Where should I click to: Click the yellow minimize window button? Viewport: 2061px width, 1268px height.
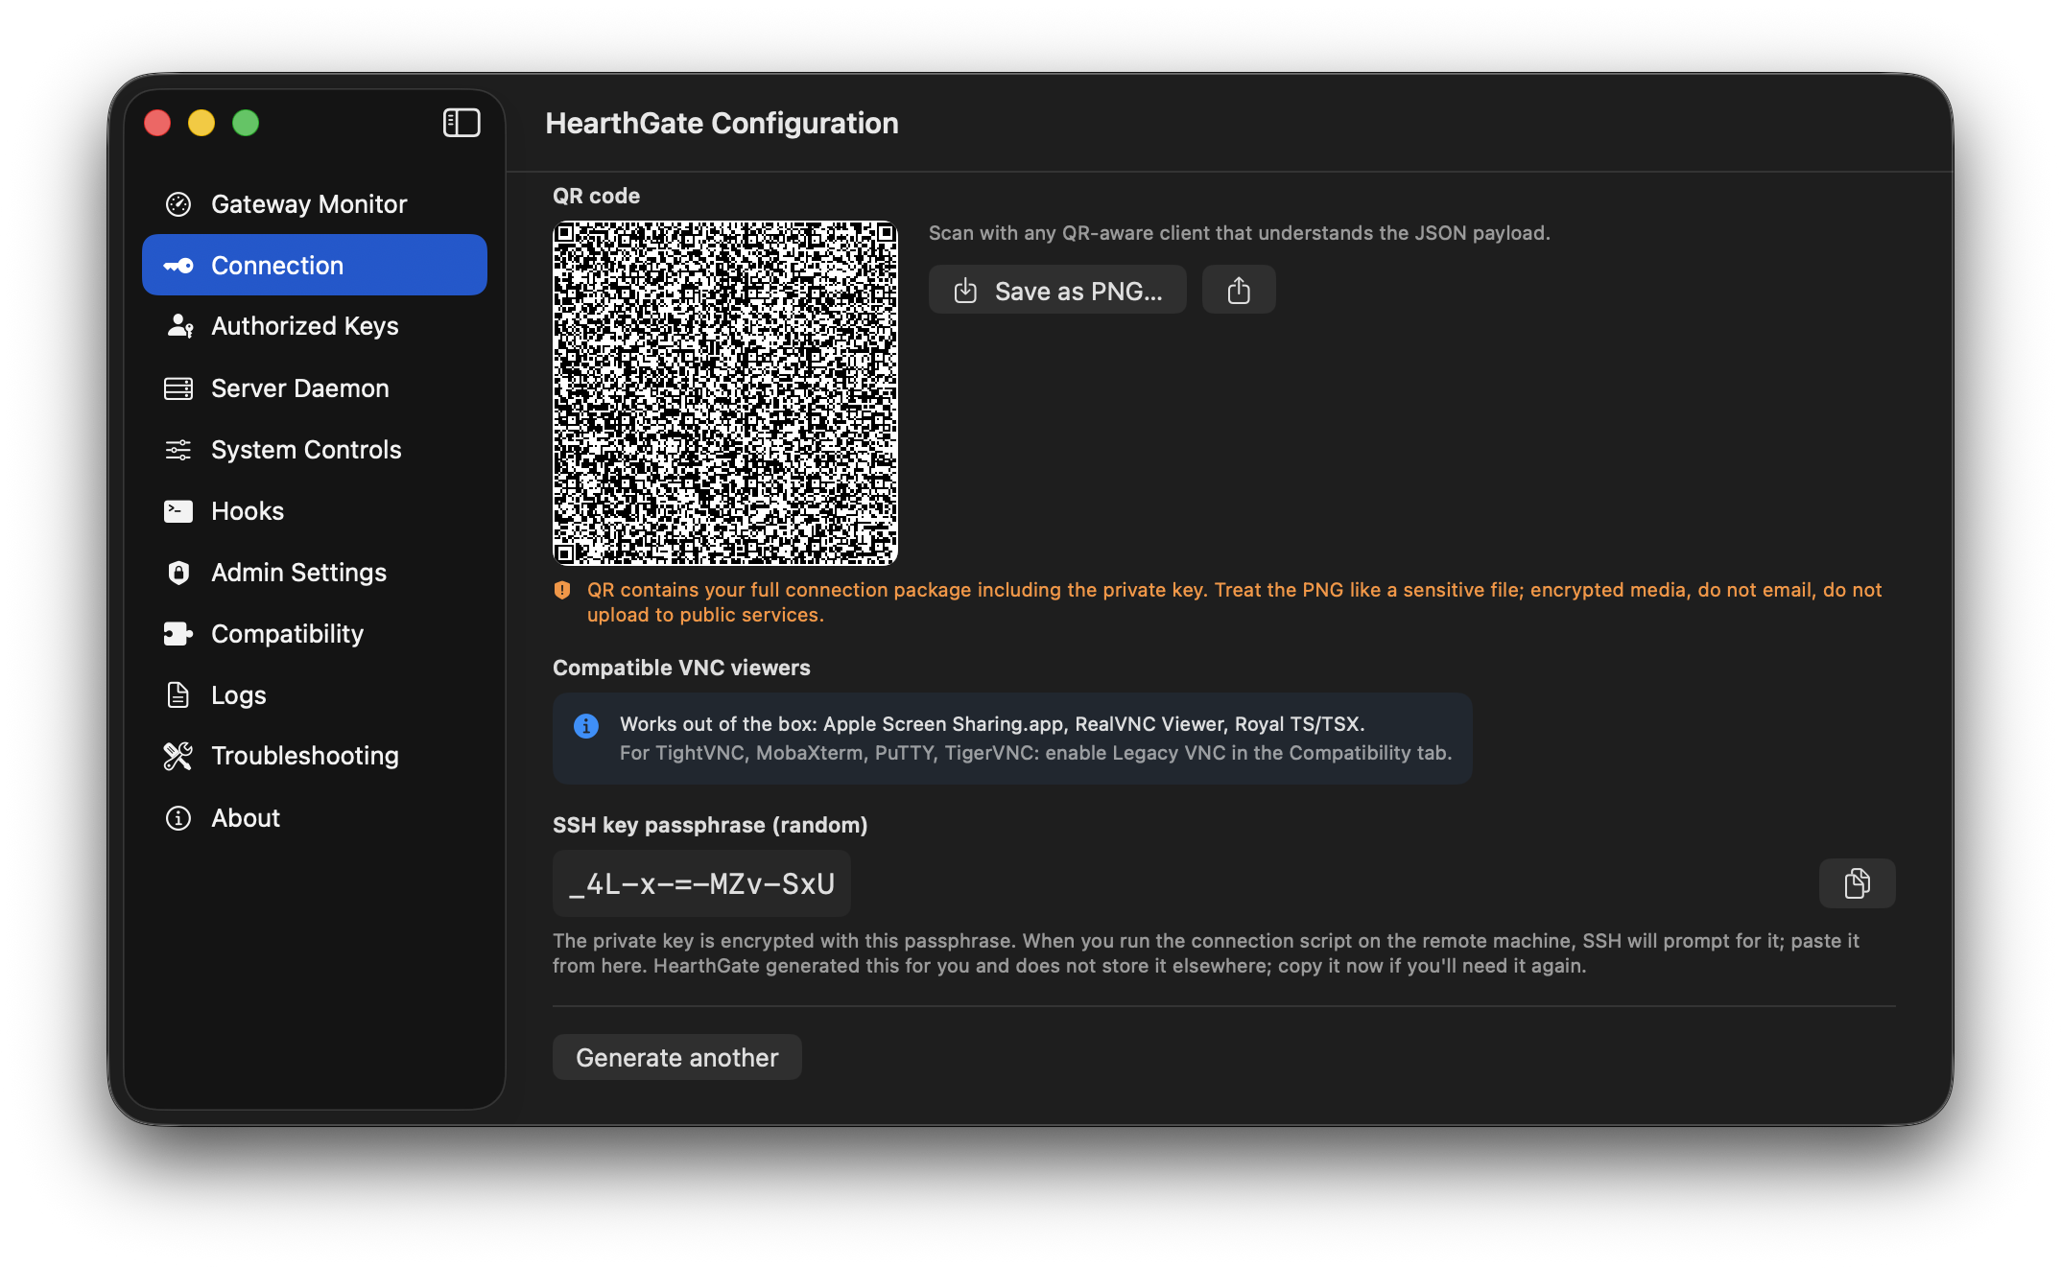(201, 123)
